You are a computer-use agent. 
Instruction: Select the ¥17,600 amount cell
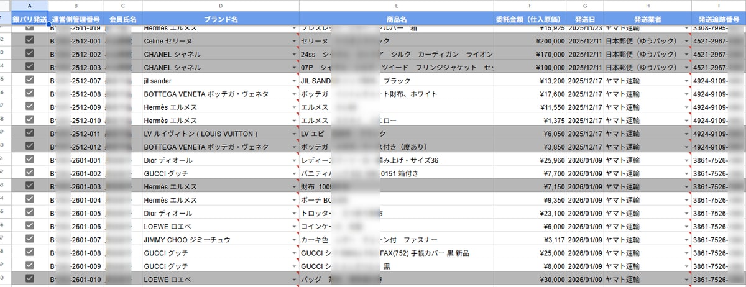point(530,94)
